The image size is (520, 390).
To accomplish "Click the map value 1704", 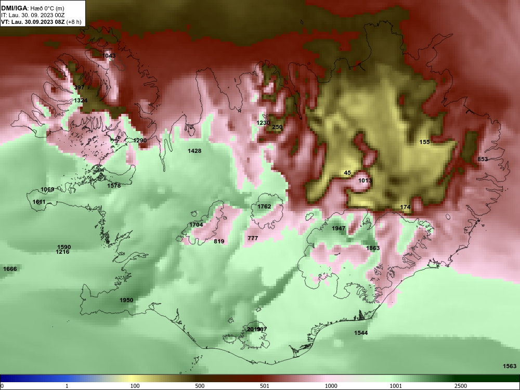I will 196,225.
